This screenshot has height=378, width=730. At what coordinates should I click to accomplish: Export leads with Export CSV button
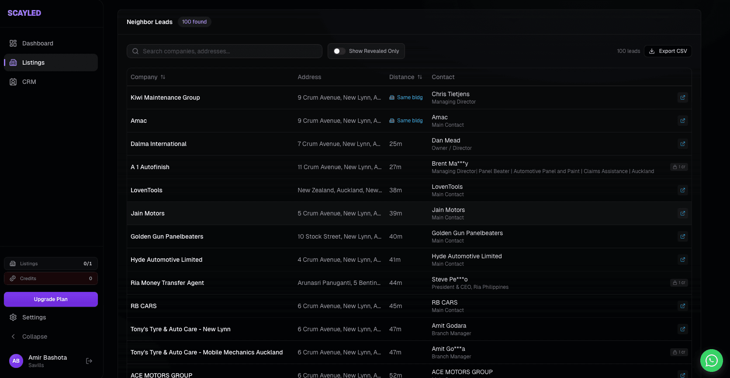pos(668,51)
